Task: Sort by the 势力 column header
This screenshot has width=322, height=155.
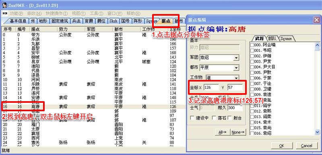Action: tap(71, 29)
